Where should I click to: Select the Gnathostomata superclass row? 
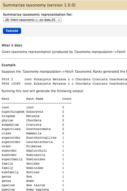tap(33, 129)
